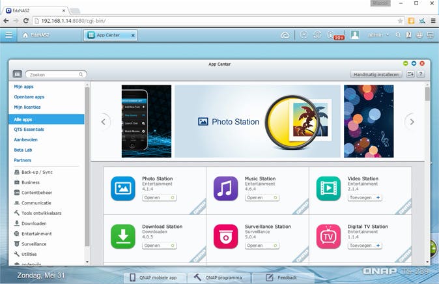Show the previous banner slide
The height and width of the screenshot is (284, 439).
[x=104, y=122]
